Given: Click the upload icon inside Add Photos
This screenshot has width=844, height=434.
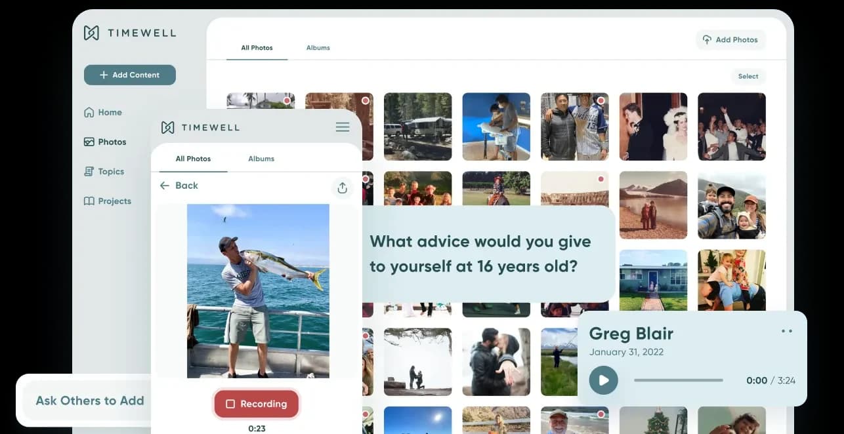Looking at the screenshot, I should (x=706, y=39).
